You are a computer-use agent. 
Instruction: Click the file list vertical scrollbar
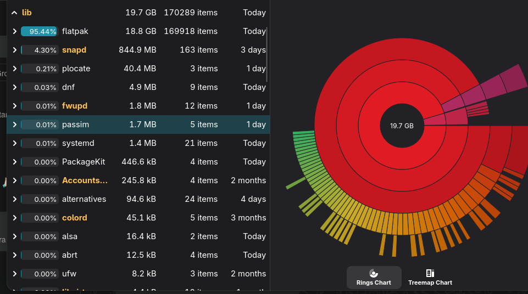(x=268, y=54)
